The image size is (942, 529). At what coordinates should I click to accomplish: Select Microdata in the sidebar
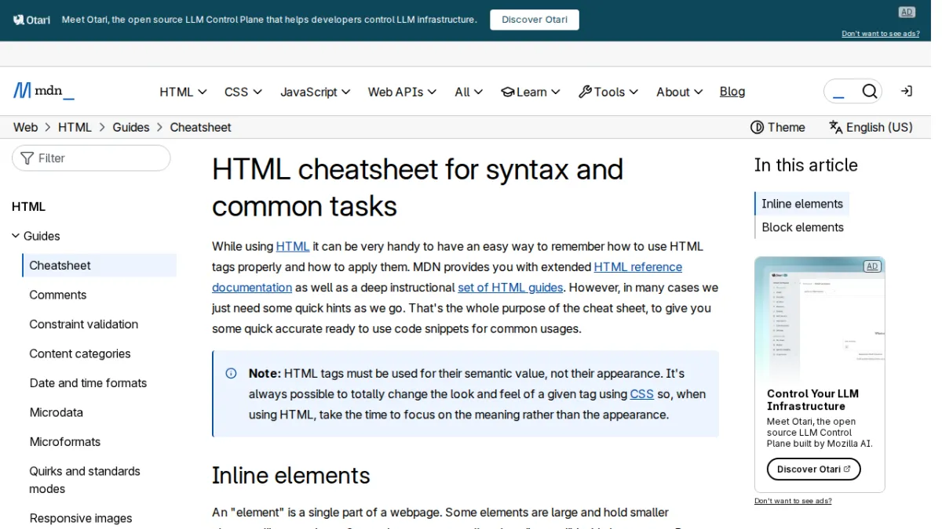(x=56, y=412)
